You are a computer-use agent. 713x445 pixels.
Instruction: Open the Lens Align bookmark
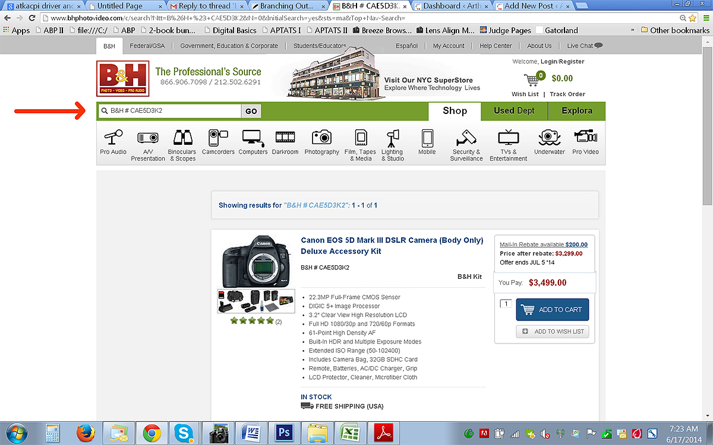click(x=445, y=30)
